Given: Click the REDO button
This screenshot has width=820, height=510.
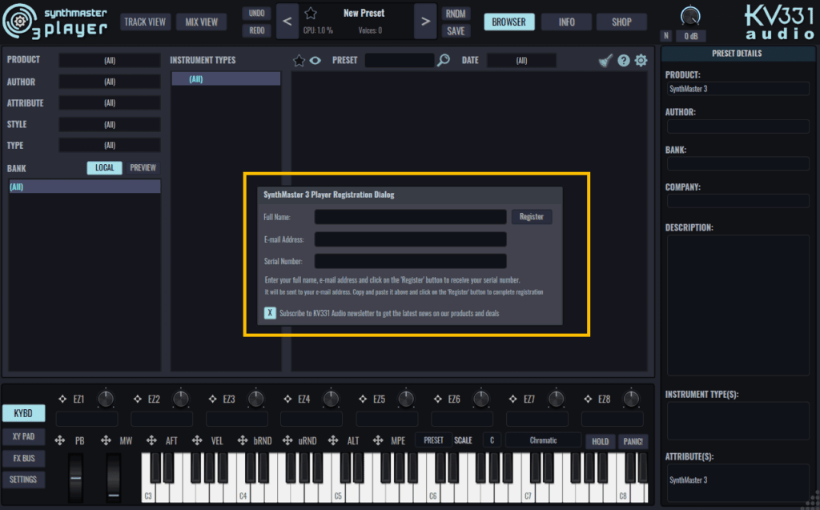Looking at the screenshot, I should click(x=256, y=30).
